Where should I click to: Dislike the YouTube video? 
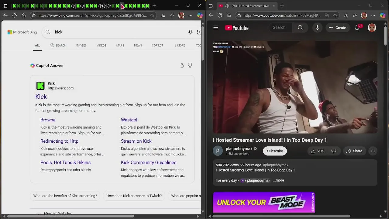click(x=334, y=151)
